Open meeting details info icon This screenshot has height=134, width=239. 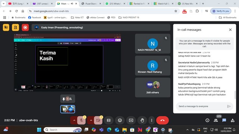tap(207, 120)
